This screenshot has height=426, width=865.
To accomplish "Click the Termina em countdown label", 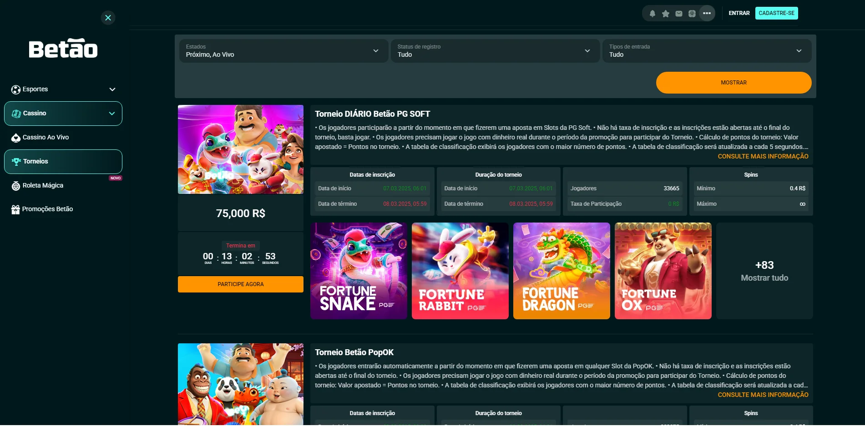I will [241, 246].
